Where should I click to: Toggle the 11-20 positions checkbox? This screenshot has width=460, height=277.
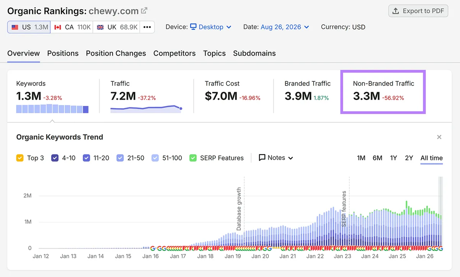point(87,158)
